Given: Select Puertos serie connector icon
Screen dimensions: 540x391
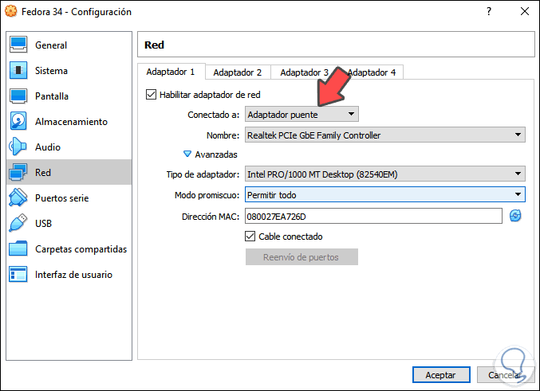Looking at the screenshot, I should [19, 198].
